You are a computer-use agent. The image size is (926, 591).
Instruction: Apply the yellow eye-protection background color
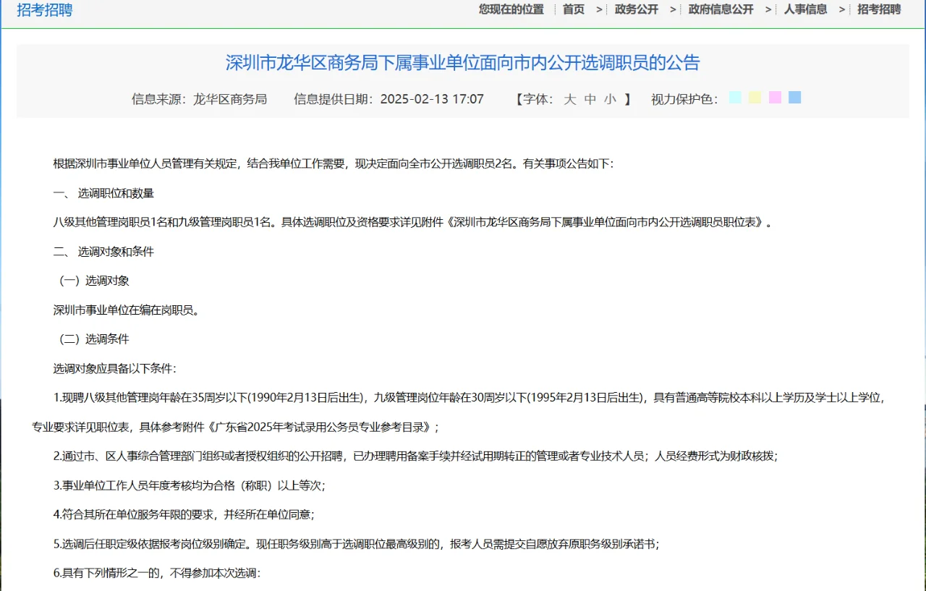[755, 97]
